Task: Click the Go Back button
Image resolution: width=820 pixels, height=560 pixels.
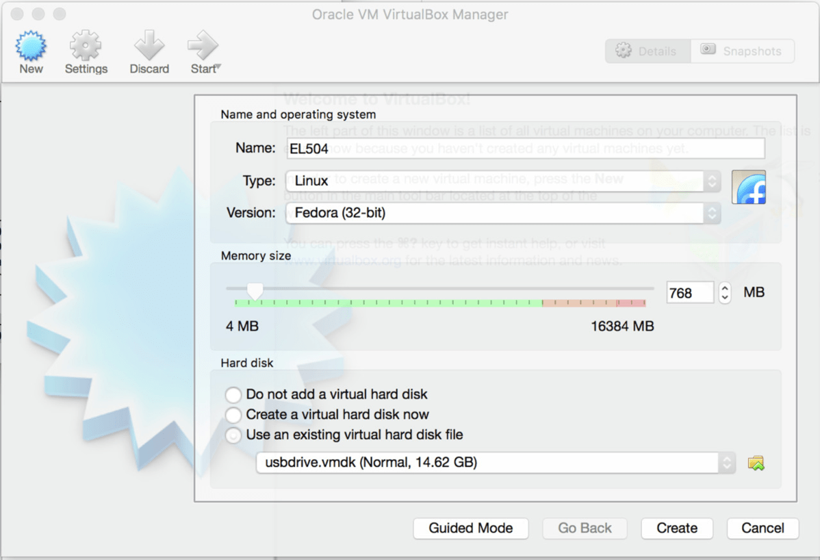Action: [x=585, y=528]
